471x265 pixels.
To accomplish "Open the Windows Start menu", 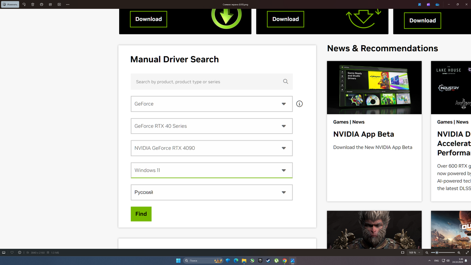I will pos(178,261).
